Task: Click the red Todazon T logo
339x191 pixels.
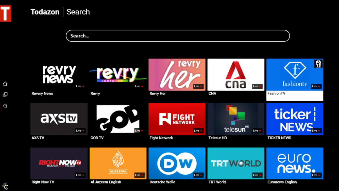Action: [5, 13]
